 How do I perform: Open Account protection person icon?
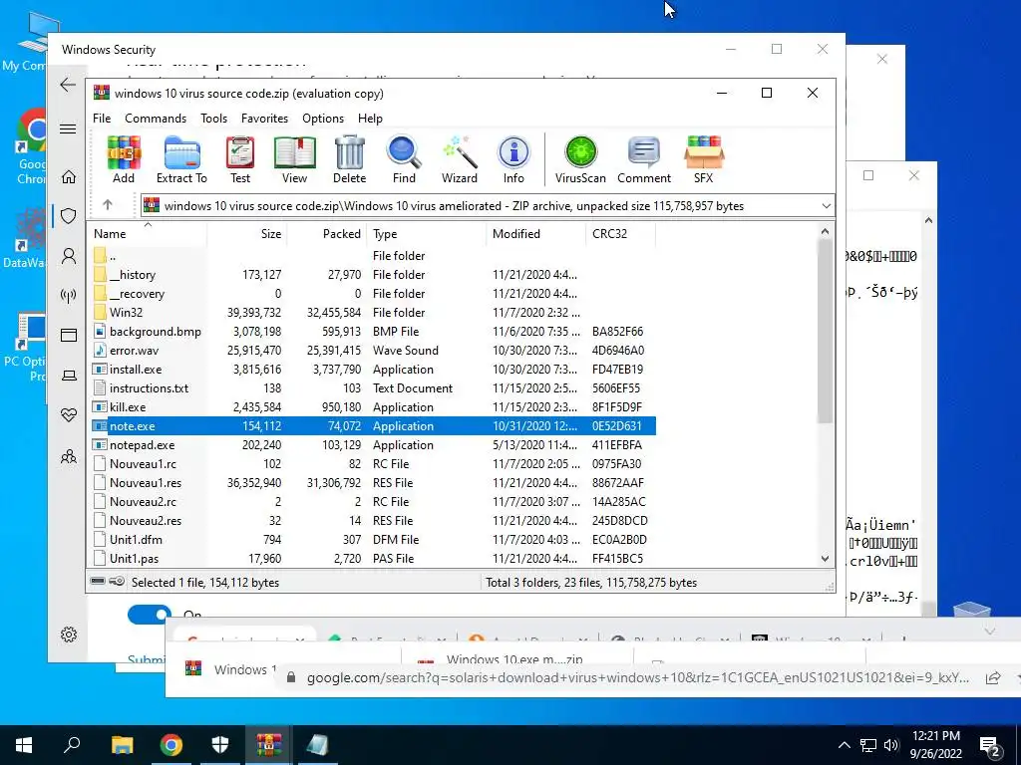point(69,256)
